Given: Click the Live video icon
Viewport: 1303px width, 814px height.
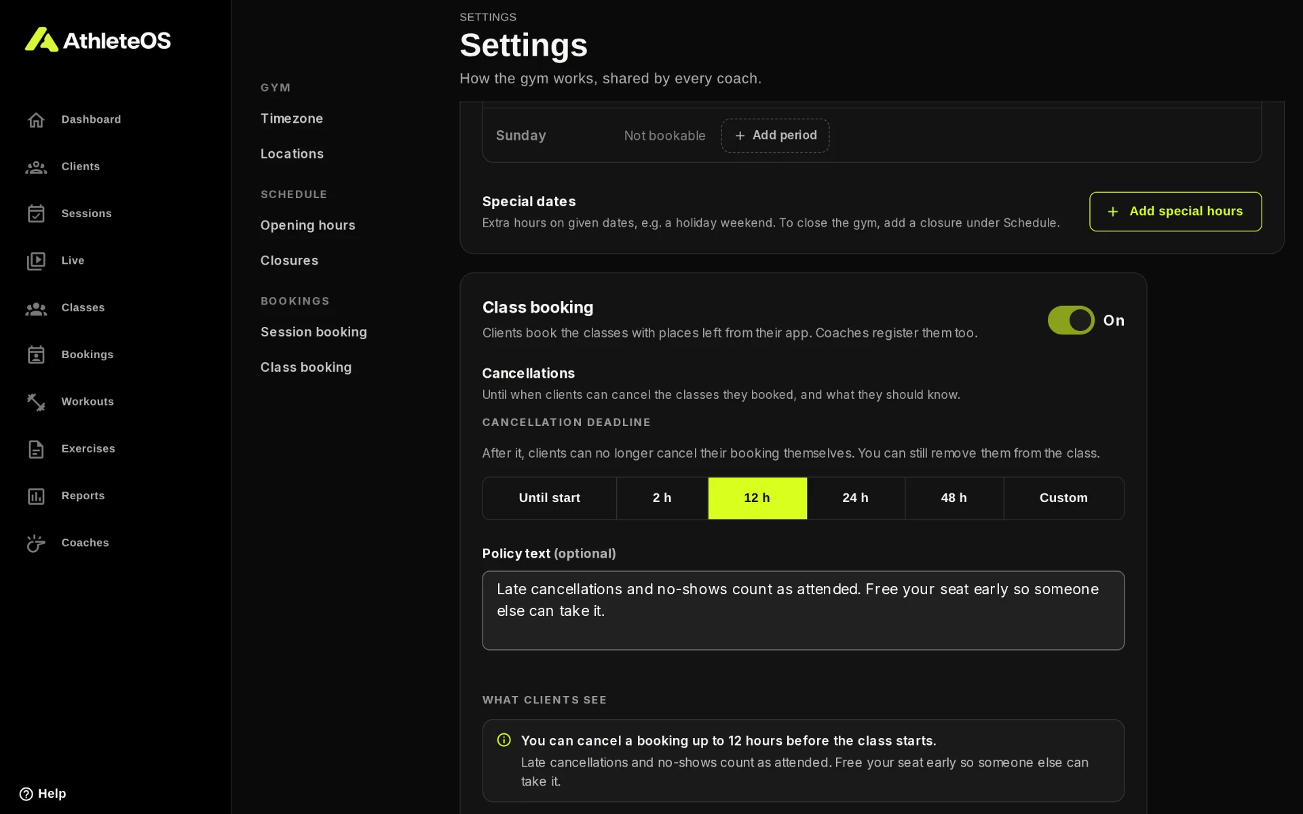Looking at the screenshot, I should [x=36, y=261].
